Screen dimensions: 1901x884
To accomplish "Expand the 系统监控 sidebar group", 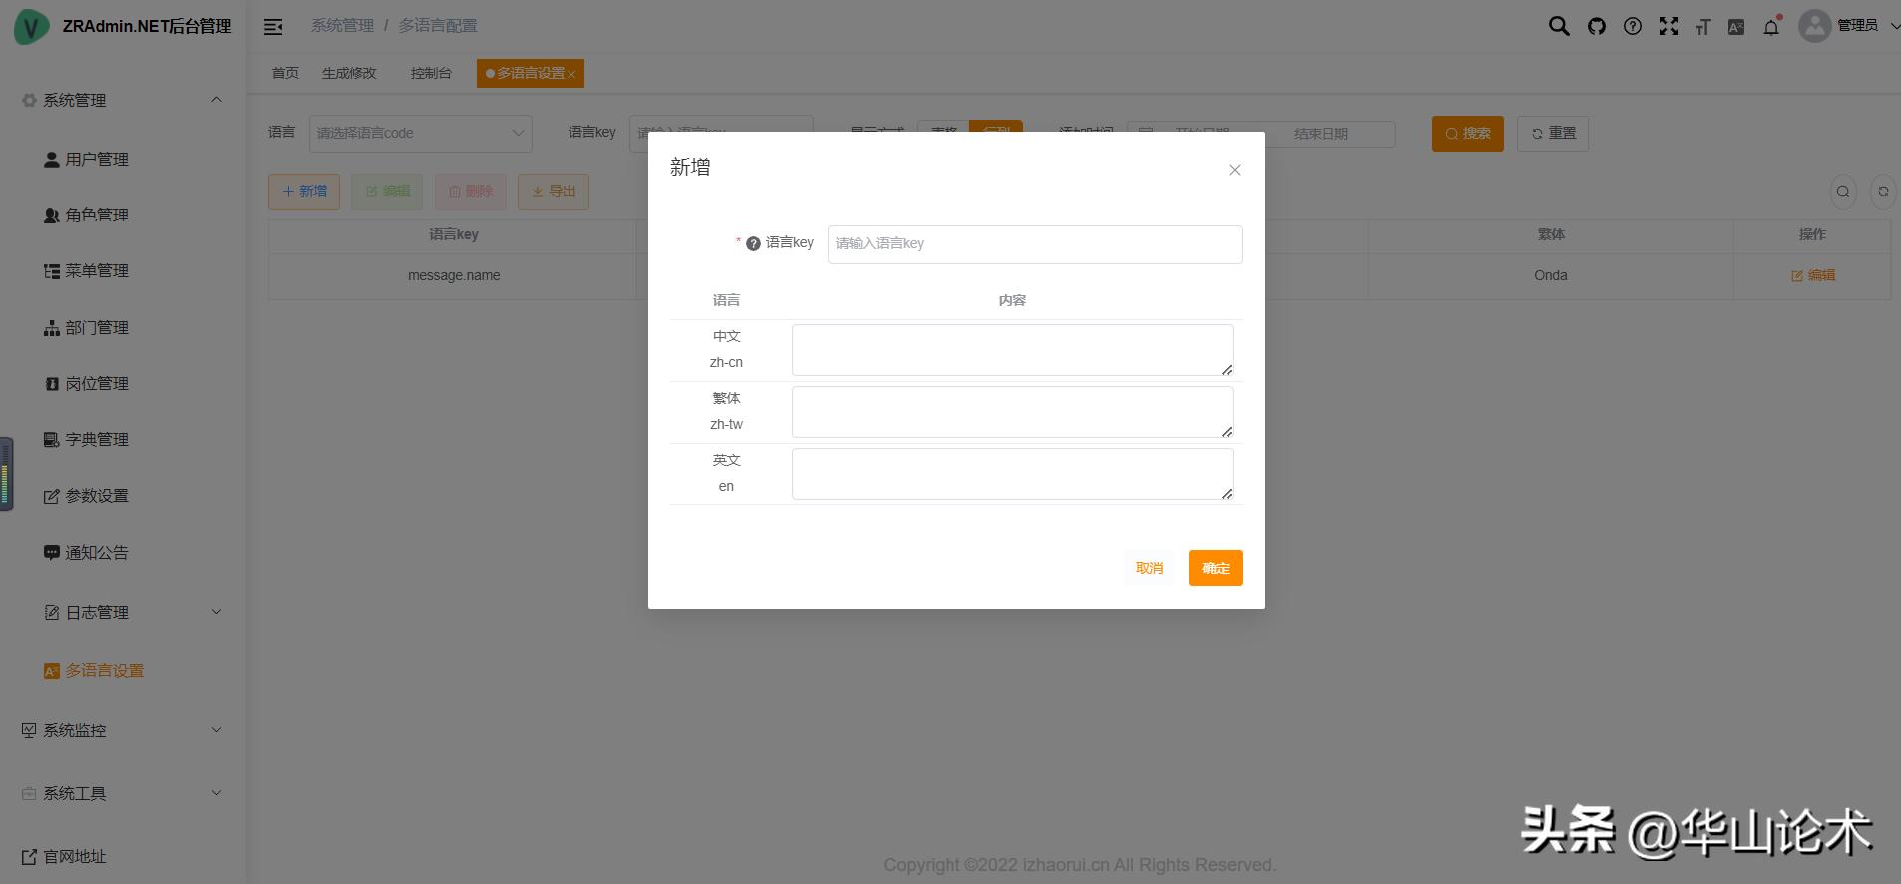I will tap(124, 730).
